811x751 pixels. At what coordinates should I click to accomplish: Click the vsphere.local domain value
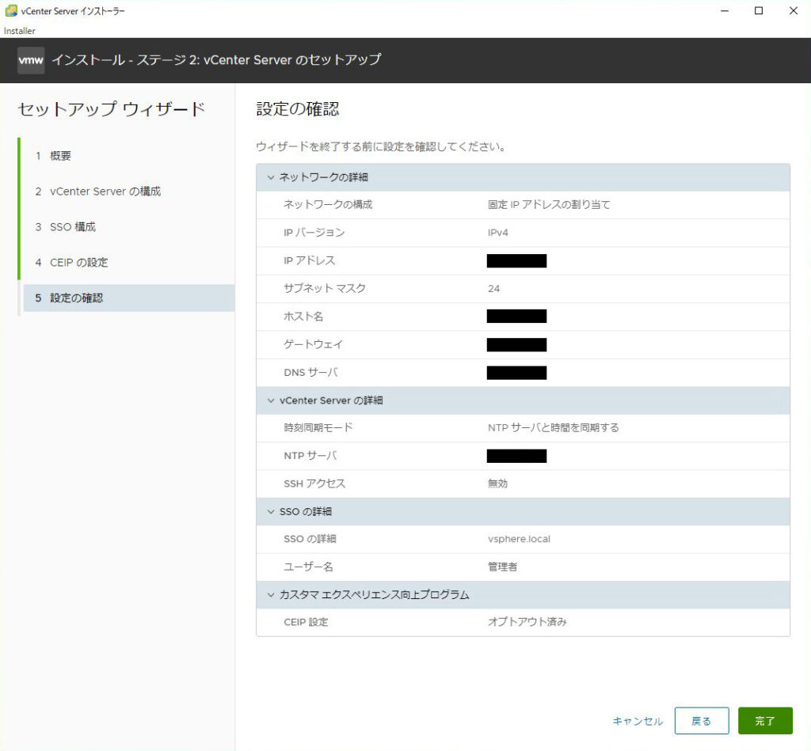[519, 539]
